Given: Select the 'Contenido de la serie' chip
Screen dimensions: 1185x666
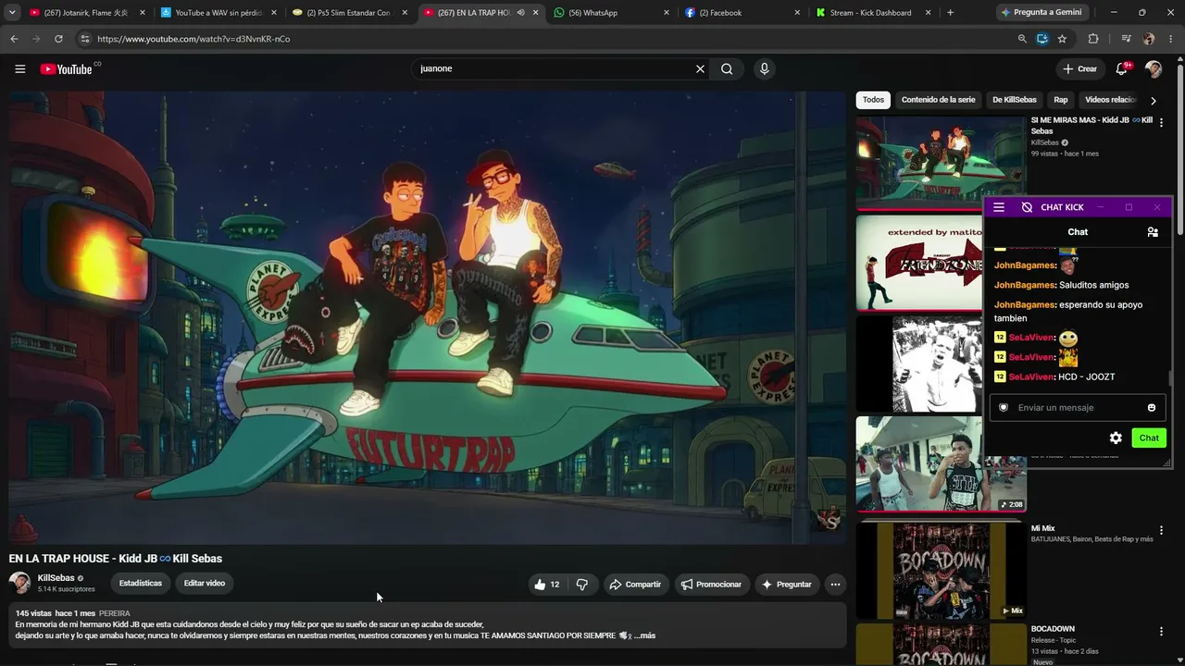Looking at the screenshot, I should point(938,100).
